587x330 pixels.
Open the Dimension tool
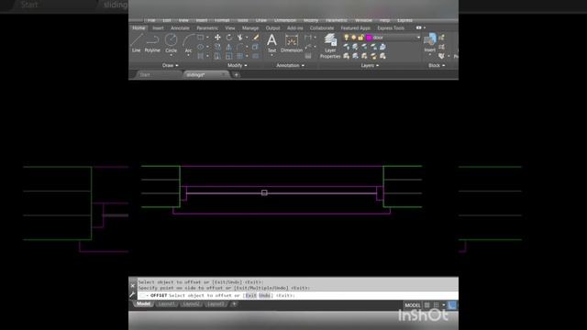(x=292, y=43)
